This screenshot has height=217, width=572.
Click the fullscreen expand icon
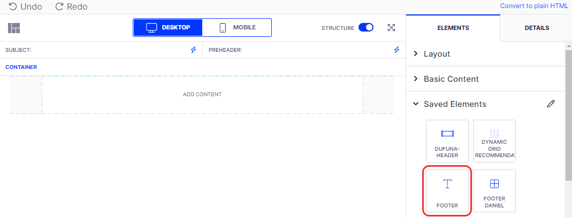point(391,28)
